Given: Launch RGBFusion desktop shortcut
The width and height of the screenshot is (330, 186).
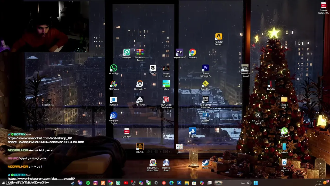Looking at the screenshot, I should [113, 86].
